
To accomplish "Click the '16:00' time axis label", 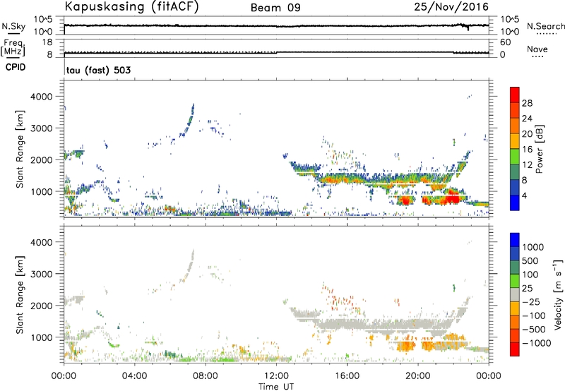I will point(347,376).
